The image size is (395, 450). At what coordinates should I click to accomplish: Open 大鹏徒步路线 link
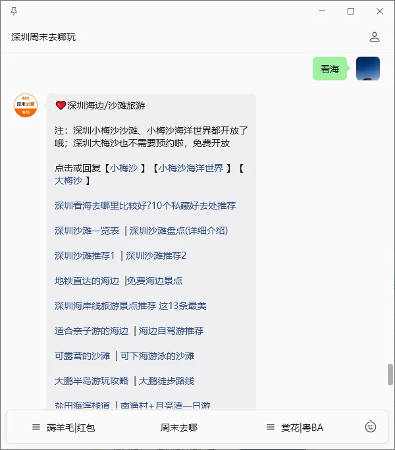click(x=167, y=381)
